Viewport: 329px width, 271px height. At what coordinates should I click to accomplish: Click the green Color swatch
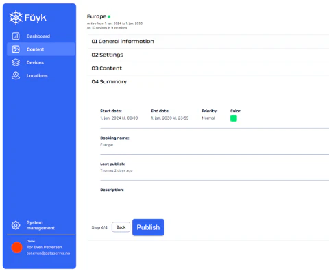(234, 118)
